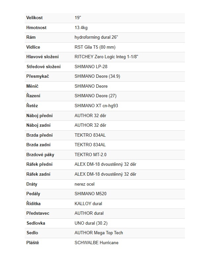Select the KALLOY dural handlebar value
This screenshot has width=215, height=268.
click(x=88, y=203)
